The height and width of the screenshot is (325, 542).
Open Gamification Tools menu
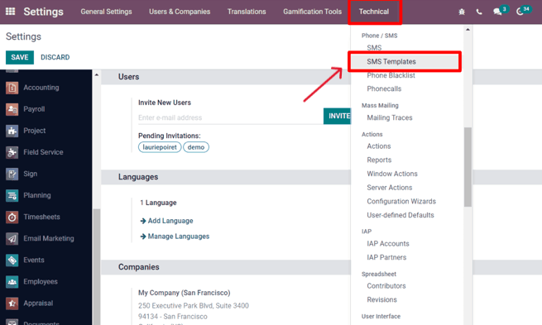312,12
